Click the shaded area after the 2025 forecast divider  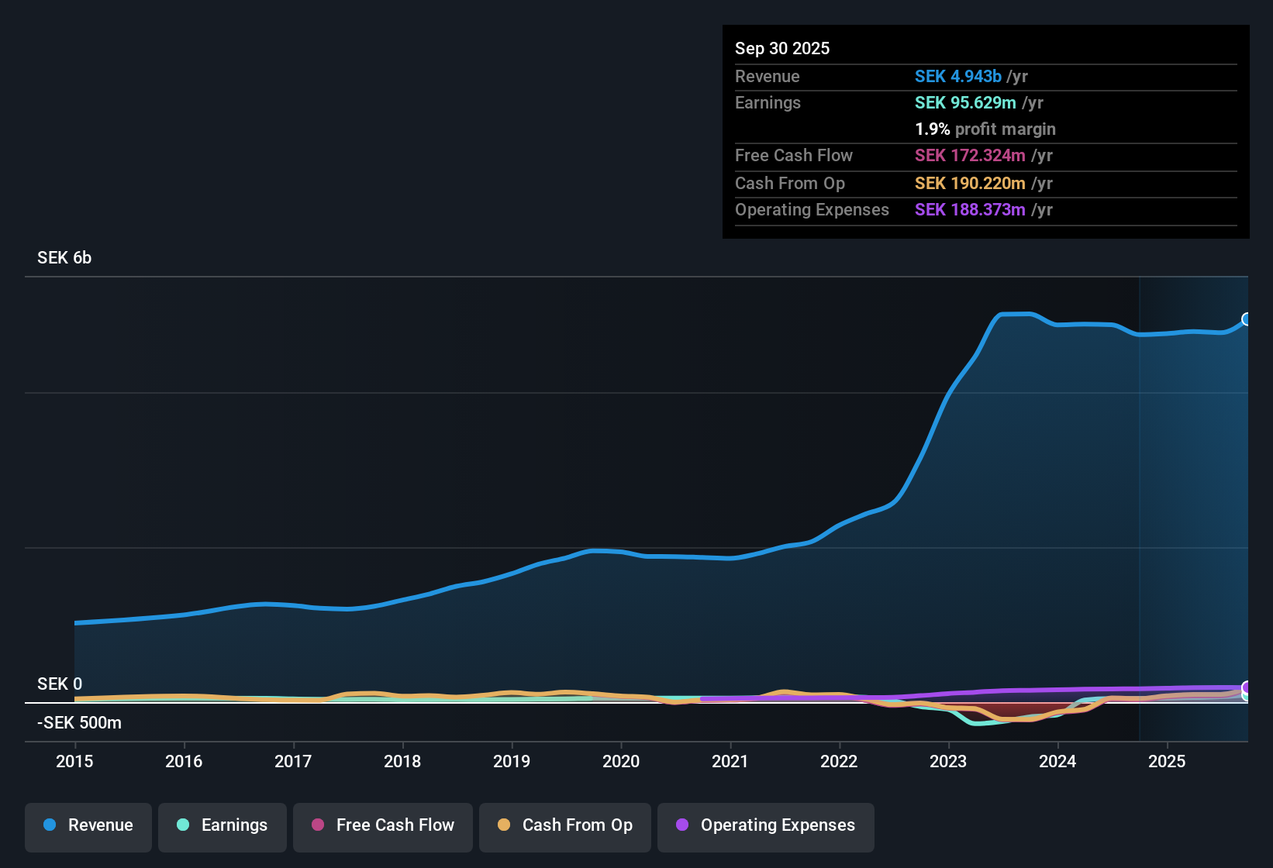click(x=1194, y=504)
